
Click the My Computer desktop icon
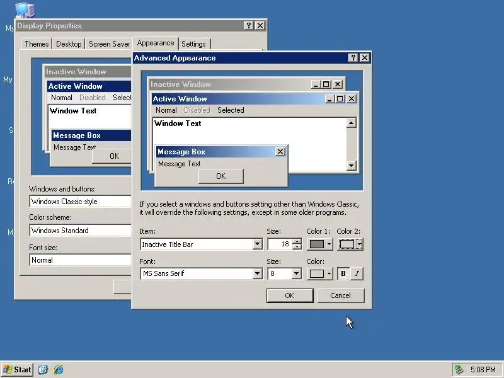25,9
